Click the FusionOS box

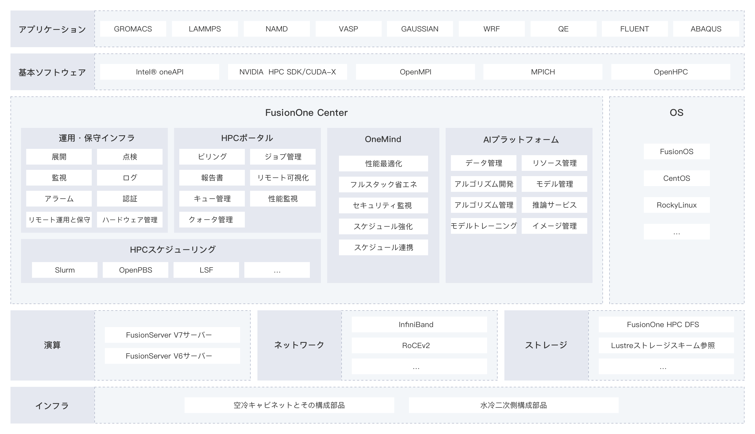click(677, 151)
